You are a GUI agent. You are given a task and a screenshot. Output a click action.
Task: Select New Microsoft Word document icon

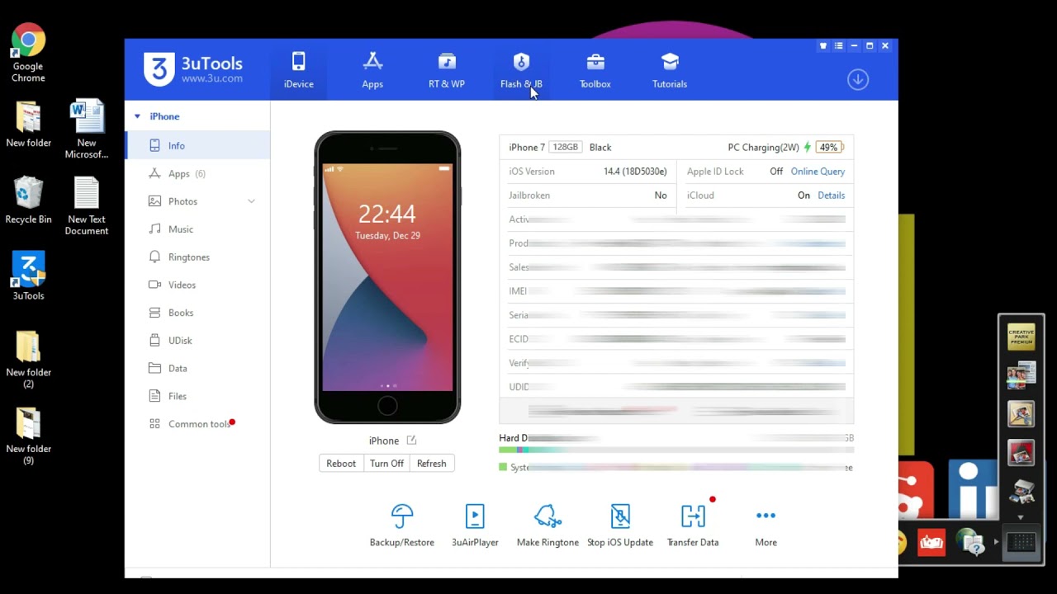(87, 130)
